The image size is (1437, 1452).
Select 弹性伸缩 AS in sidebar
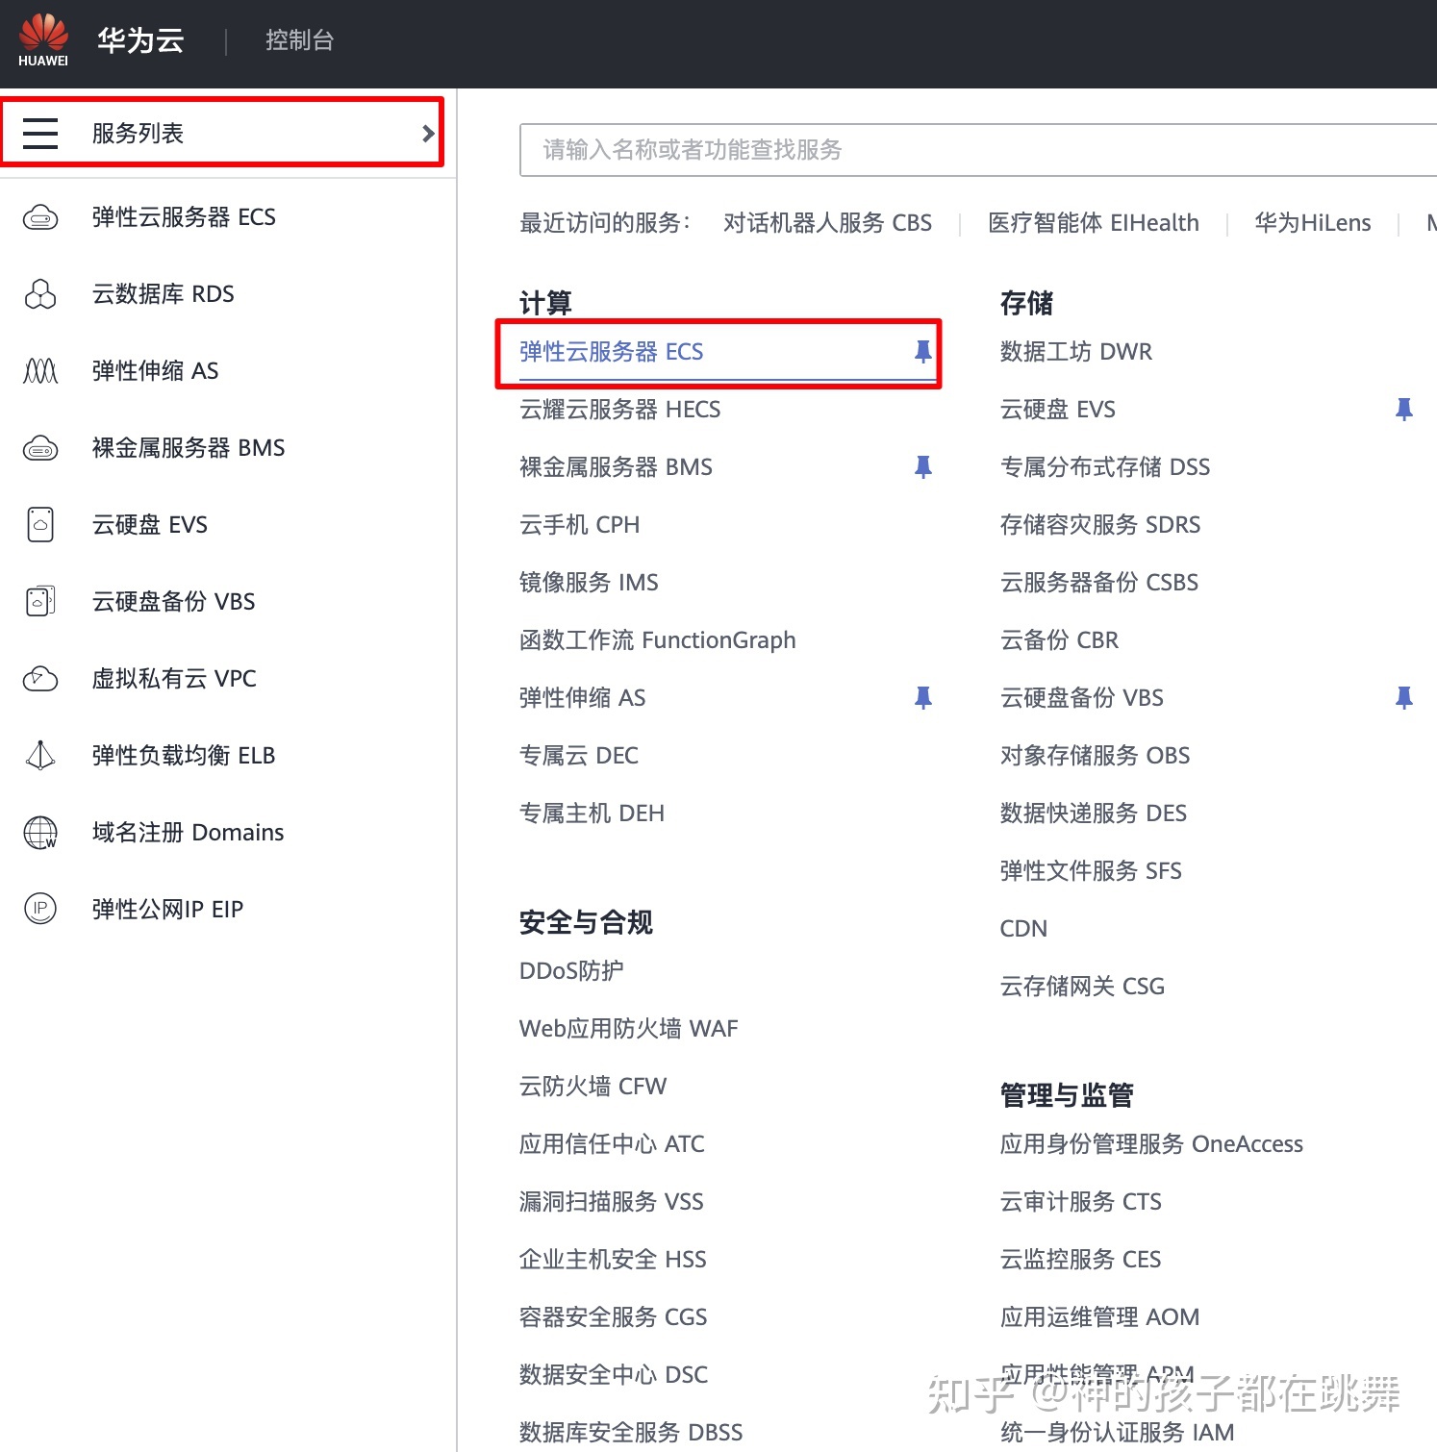(155, 371)
